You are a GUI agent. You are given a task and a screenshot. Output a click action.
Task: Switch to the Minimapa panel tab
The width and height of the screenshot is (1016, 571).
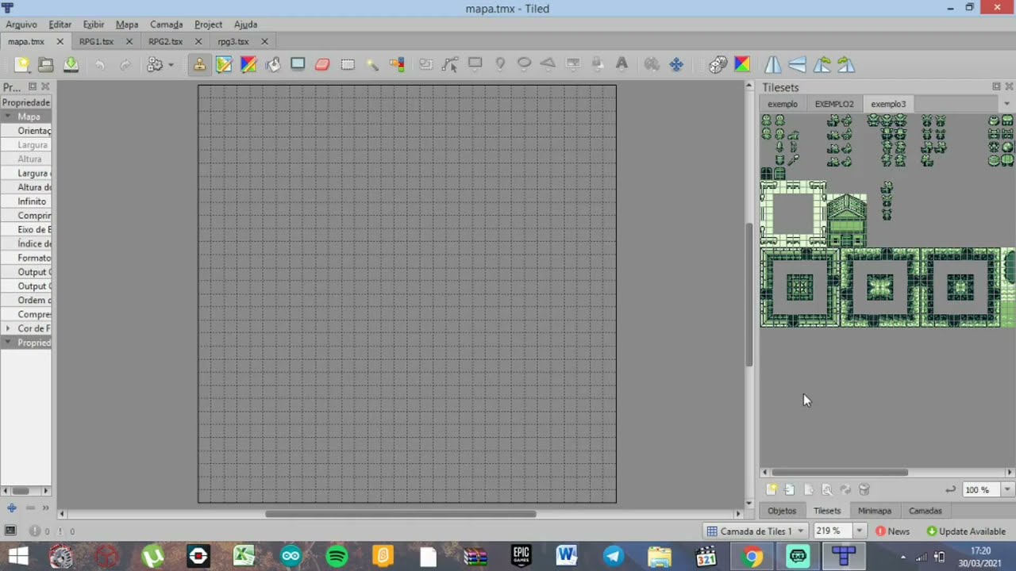pyautogui.click(x=874, y=511)
